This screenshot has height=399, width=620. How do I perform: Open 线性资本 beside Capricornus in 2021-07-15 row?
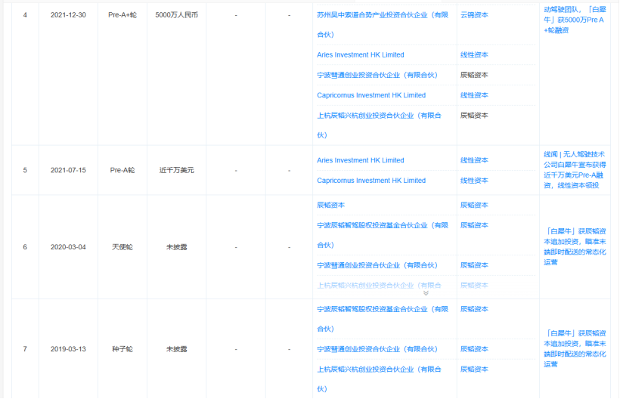pyautogui.click(x=474, y=181)
